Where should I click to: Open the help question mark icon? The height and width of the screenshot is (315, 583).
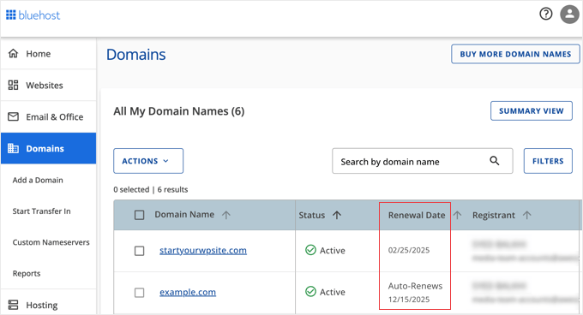[546, 14]
